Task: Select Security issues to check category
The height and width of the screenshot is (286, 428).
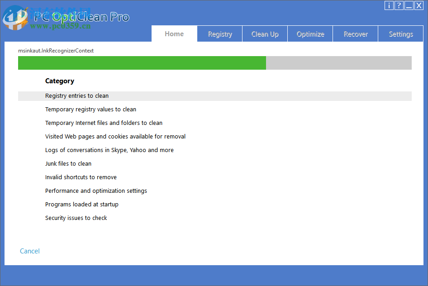Action: tap(76, 218)
